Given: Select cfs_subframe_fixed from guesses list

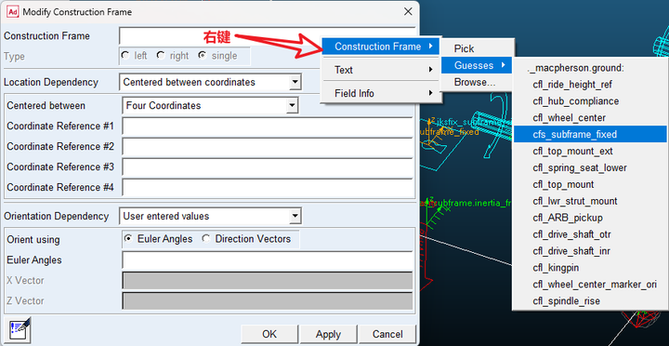Looking at the screenshot, I should click(x=590, y=135).
